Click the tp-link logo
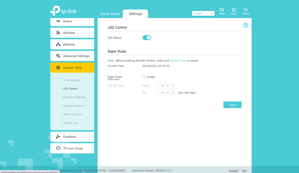This screenshot has height=173, width=299. pyautogui.click(x=63, y=11)
